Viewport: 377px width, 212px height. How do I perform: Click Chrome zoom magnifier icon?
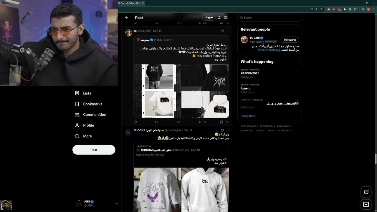[317, 9]
